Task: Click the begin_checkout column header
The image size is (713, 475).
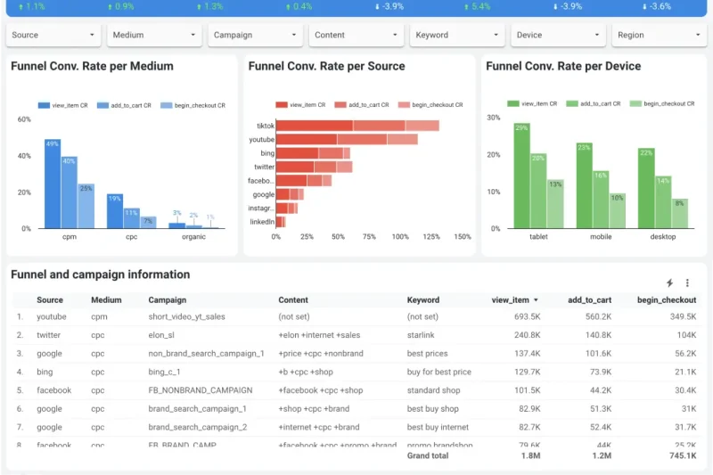Action: [667, 300]
